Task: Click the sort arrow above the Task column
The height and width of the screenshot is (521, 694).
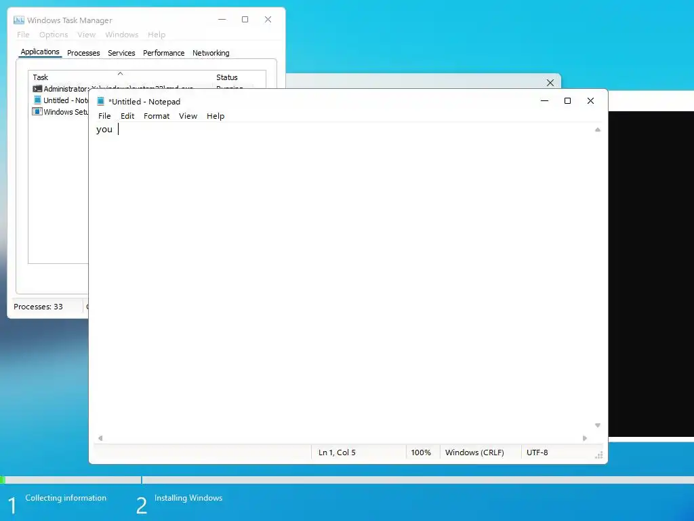Action: coord(120,73)
